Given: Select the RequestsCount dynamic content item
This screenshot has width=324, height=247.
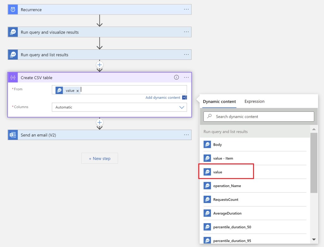Looking at the screenshot, I should point(226,199).
